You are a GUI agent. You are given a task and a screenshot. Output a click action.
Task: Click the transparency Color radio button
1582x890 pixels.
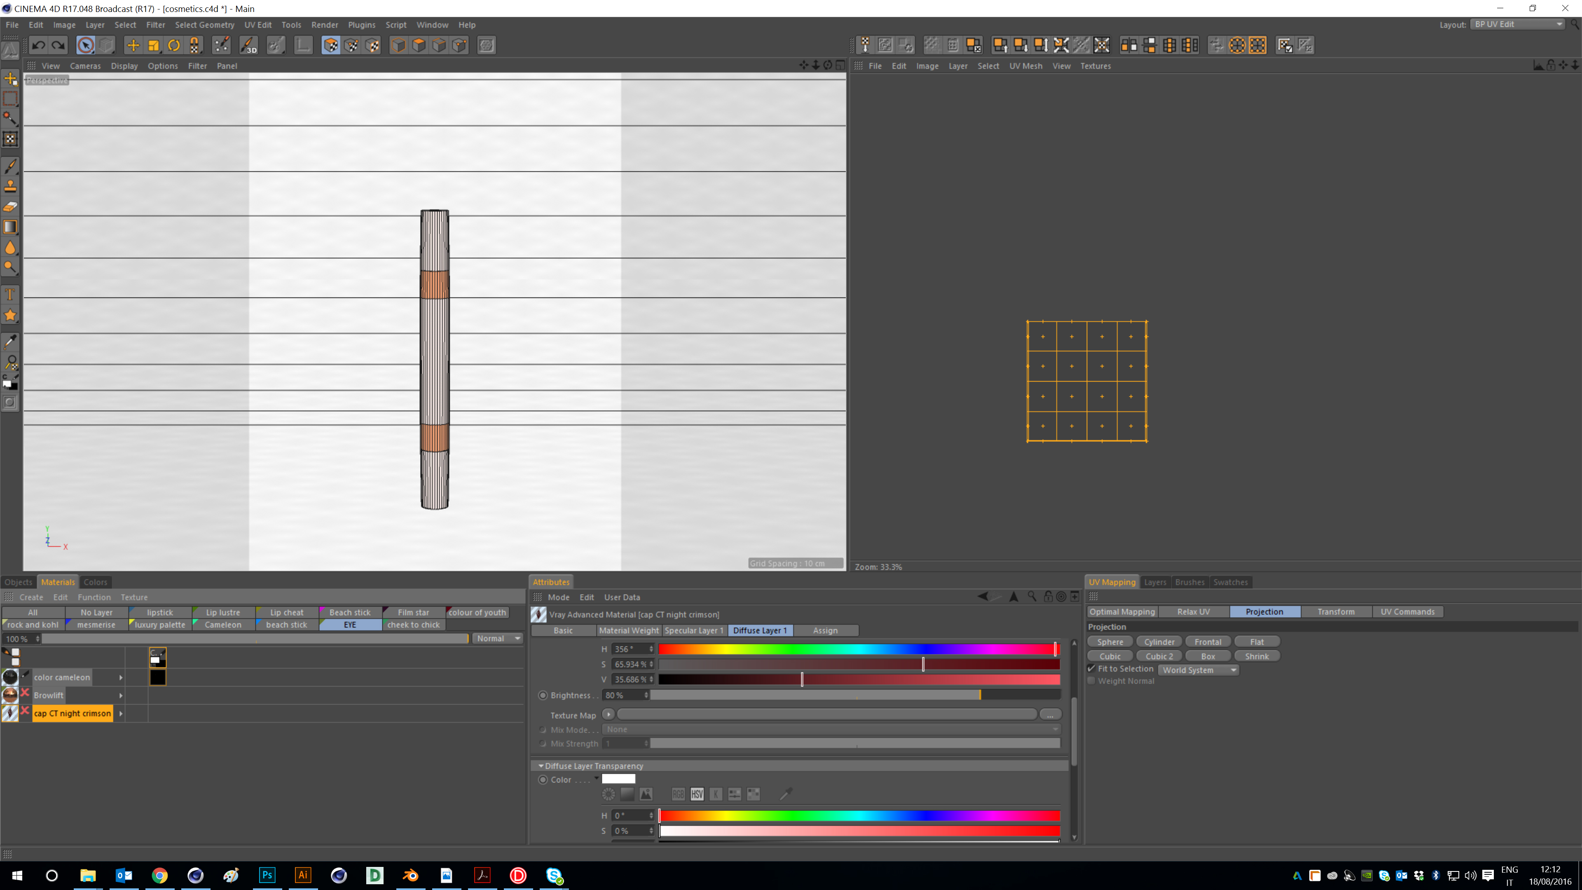pos(543,780)
